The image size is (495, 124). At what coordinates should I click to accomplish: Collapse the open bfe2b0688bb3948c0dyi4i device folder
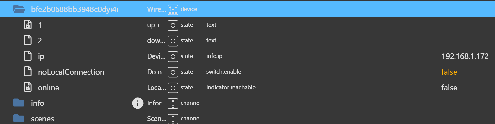[x=20, y=9]
